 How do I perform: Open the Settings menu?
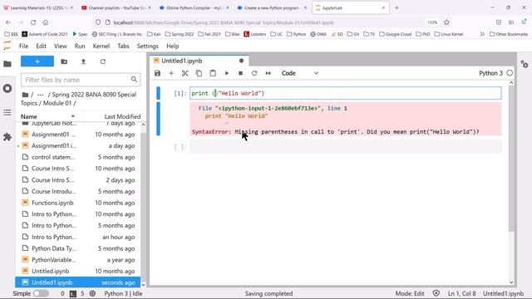tap(148, 47)
